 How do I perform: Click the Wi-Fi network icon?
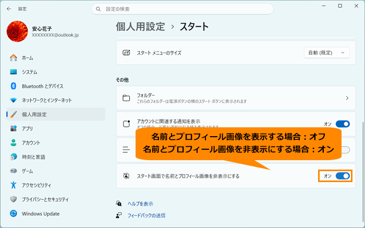coord(14,100)
